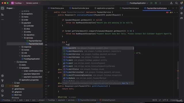Jump to previous highlighted error arrow
The width and height of the screenshot is (184, 103).
pyautogui.click(x=175, y=12)
